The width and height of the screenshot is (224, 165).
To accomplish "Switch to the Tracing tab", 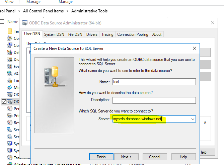I will 107,34.
